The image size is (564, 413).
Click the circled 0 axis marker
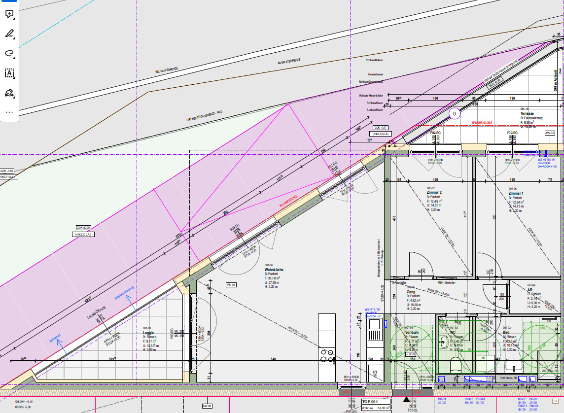click(x=455, y=114)
